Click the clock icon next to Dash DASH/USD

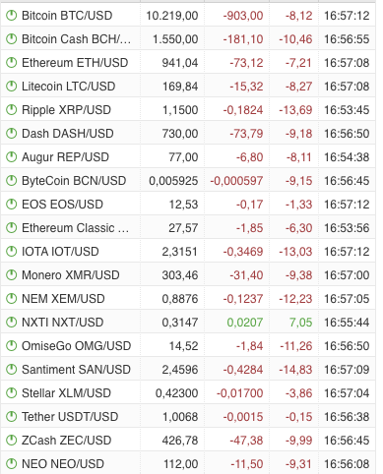tap(12, 134)
